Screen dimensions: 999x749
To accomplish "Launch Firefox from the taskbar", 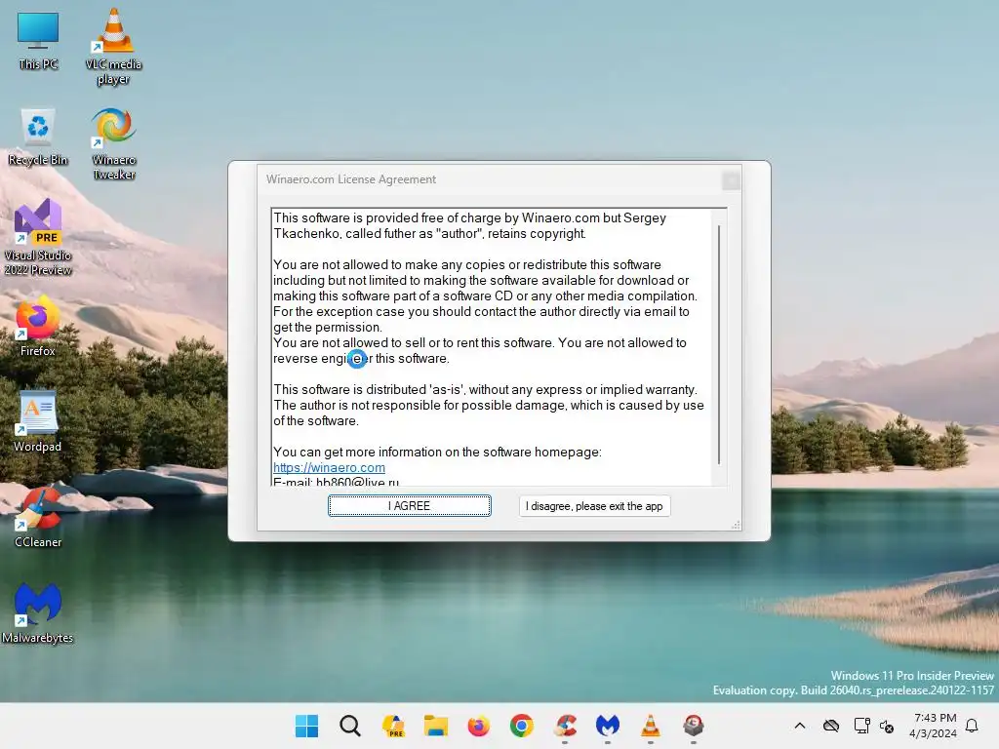I will pyautogui.click(x=478, y=726).
